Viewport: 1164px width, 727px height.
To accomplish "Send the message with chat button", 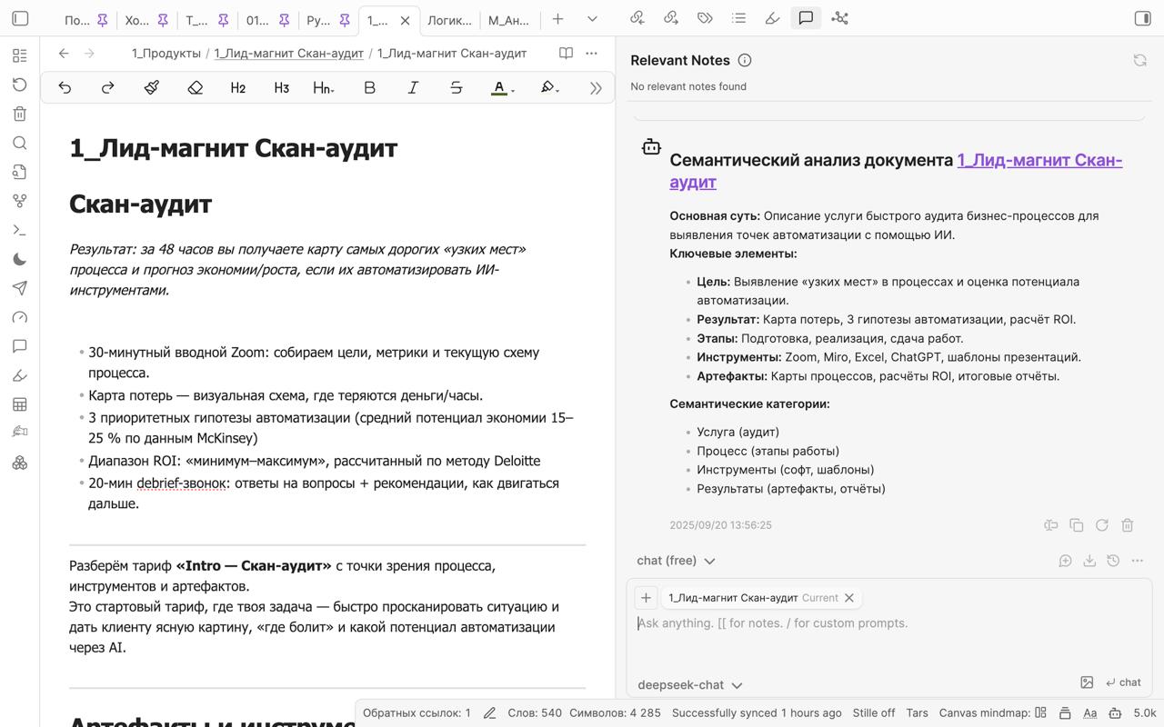I will [1123, 682].
